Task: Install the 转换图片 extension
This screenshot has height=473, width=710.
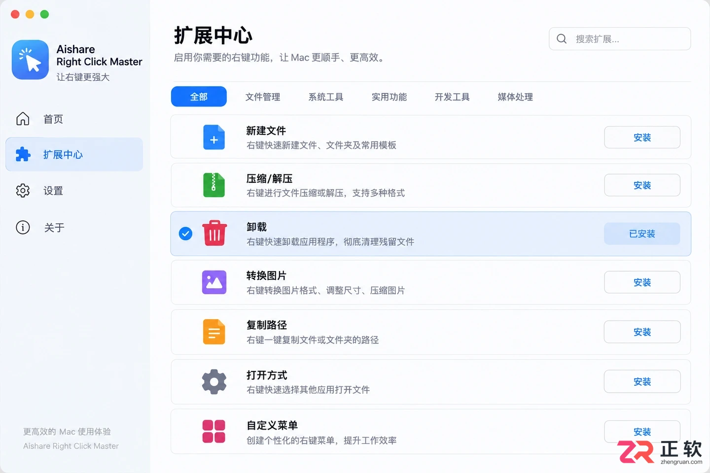Action: [x=642, y=282]
